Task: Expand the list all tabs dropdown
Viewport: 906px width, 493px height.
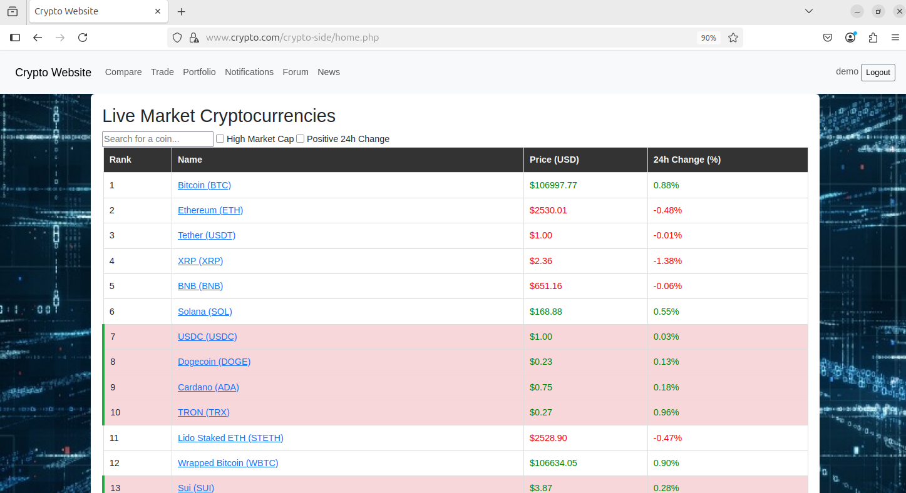Action: tap(809, 11)
